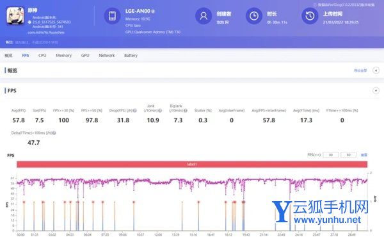Click the help icon beside Drop(FPS)
This screenshot has width=384, height=237.
pos(134,111)
